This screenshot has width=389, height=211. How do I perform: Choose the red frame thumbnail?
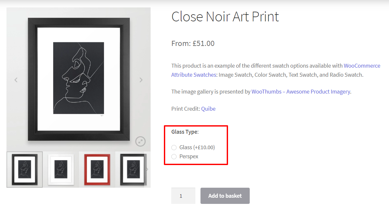97,170
